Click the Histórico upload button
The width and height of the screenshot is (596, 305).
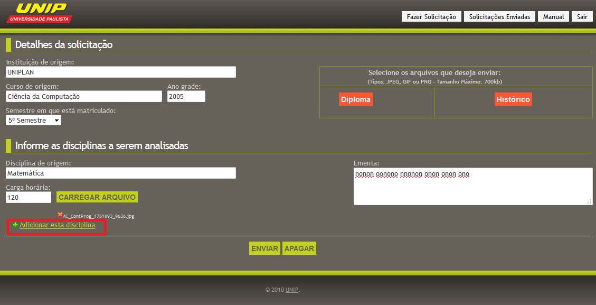(x=513, y=99)
